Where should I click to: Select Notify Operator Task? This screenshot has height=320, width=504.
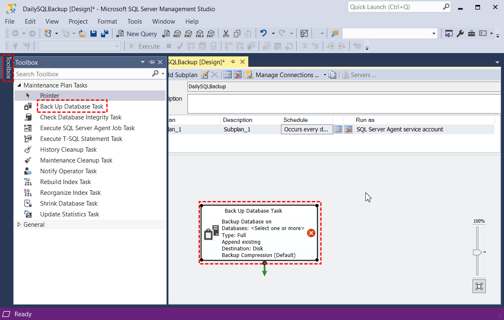tap(90, 171)
